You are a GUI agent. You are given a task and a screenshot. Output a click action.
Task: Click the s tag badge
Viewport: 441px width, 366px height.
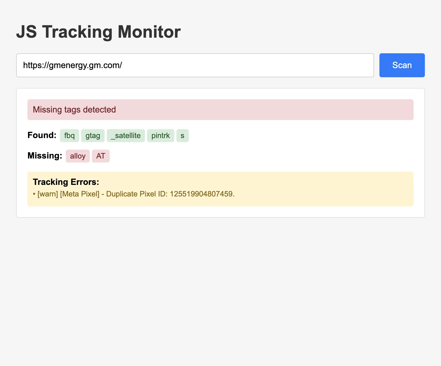tap(182, 136)
